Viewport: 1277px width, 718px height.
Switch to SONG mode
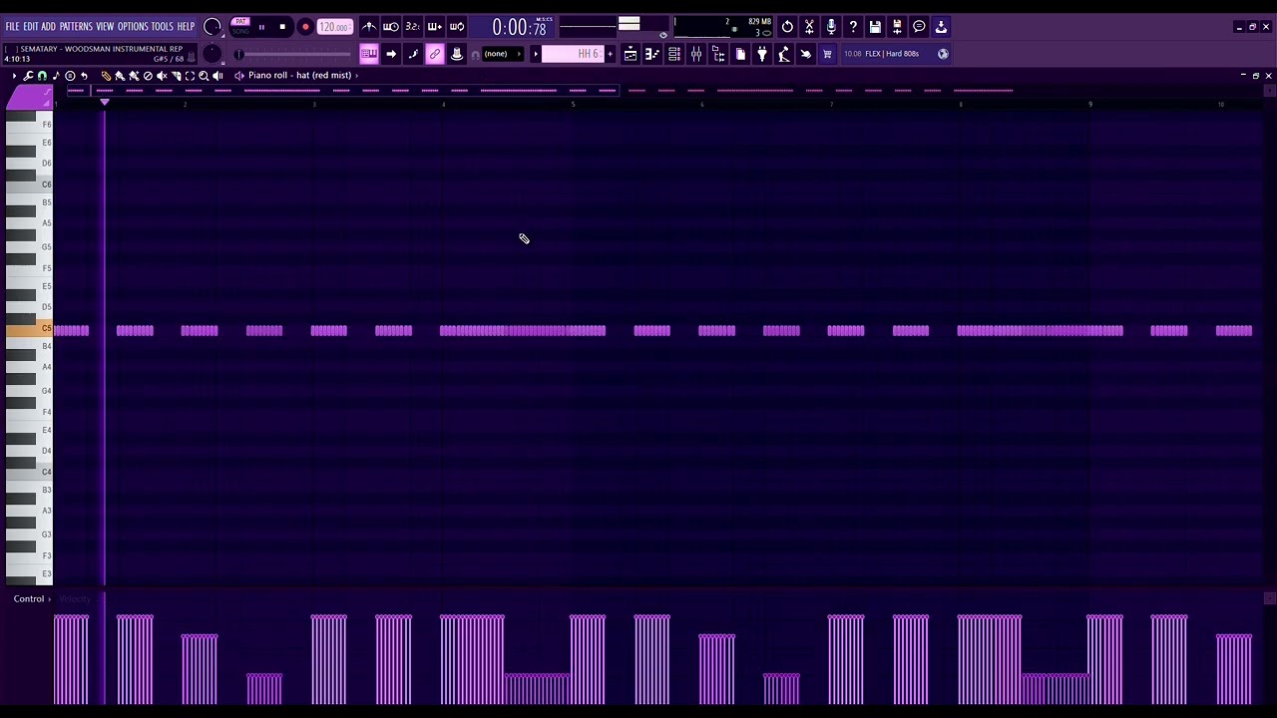[x=240, y=32]
